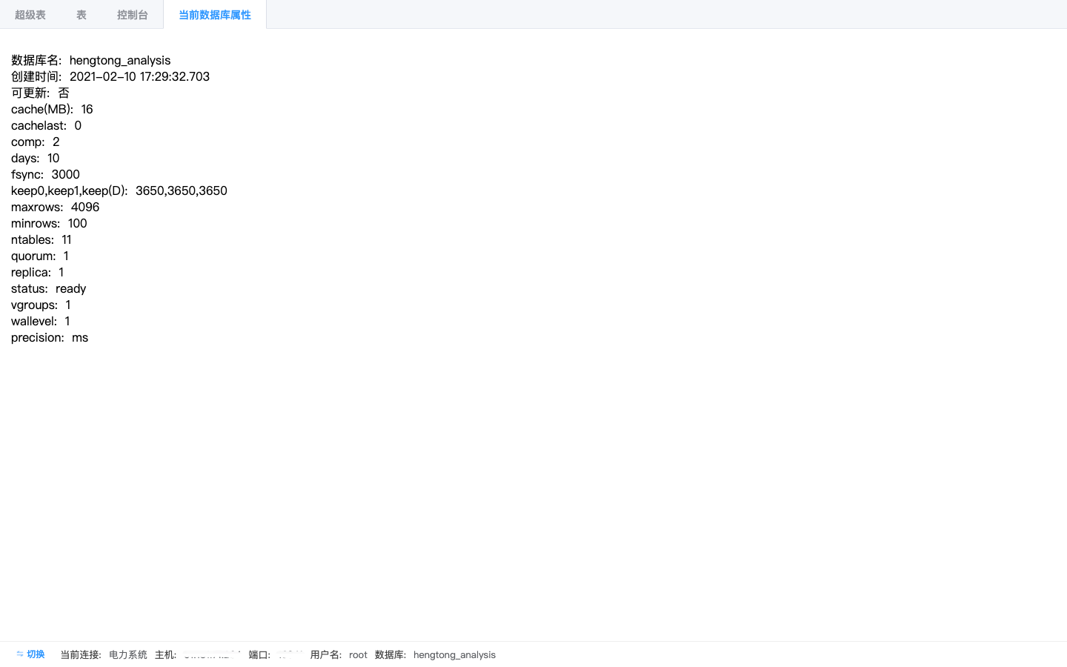Select the 控制台 tab
This screenshot has height=667, width=1067.
click(x=133, y=15)
